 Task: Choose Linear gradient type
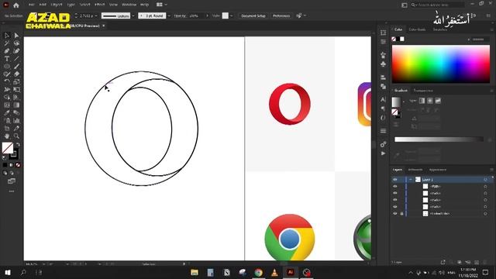coord(422,101)
